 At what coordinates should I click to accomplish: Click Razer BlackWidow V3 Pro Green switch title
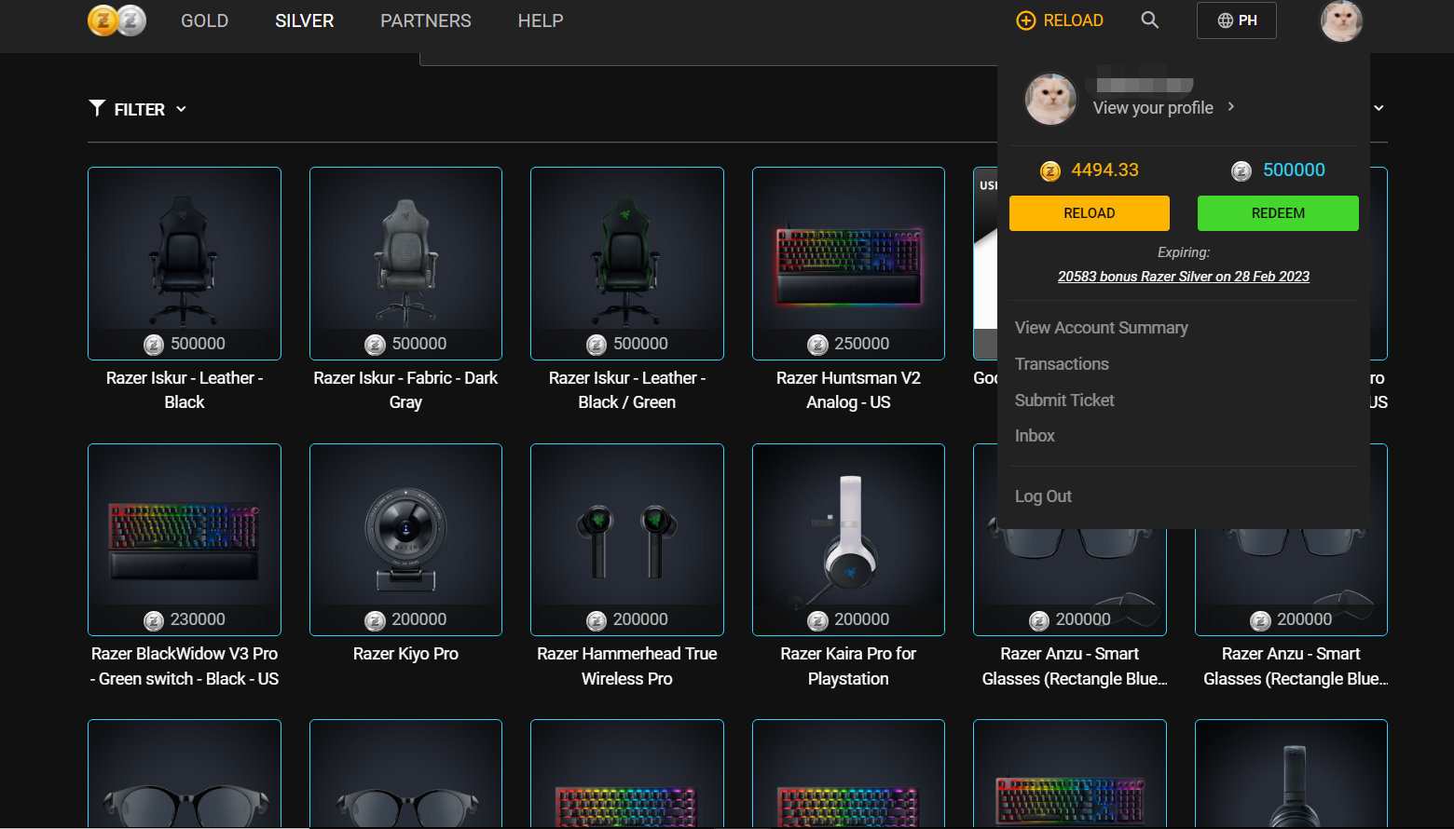pos(185,666)
